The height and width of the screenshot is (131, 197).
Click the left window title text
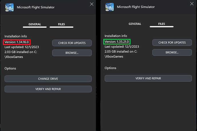[36, 7]
